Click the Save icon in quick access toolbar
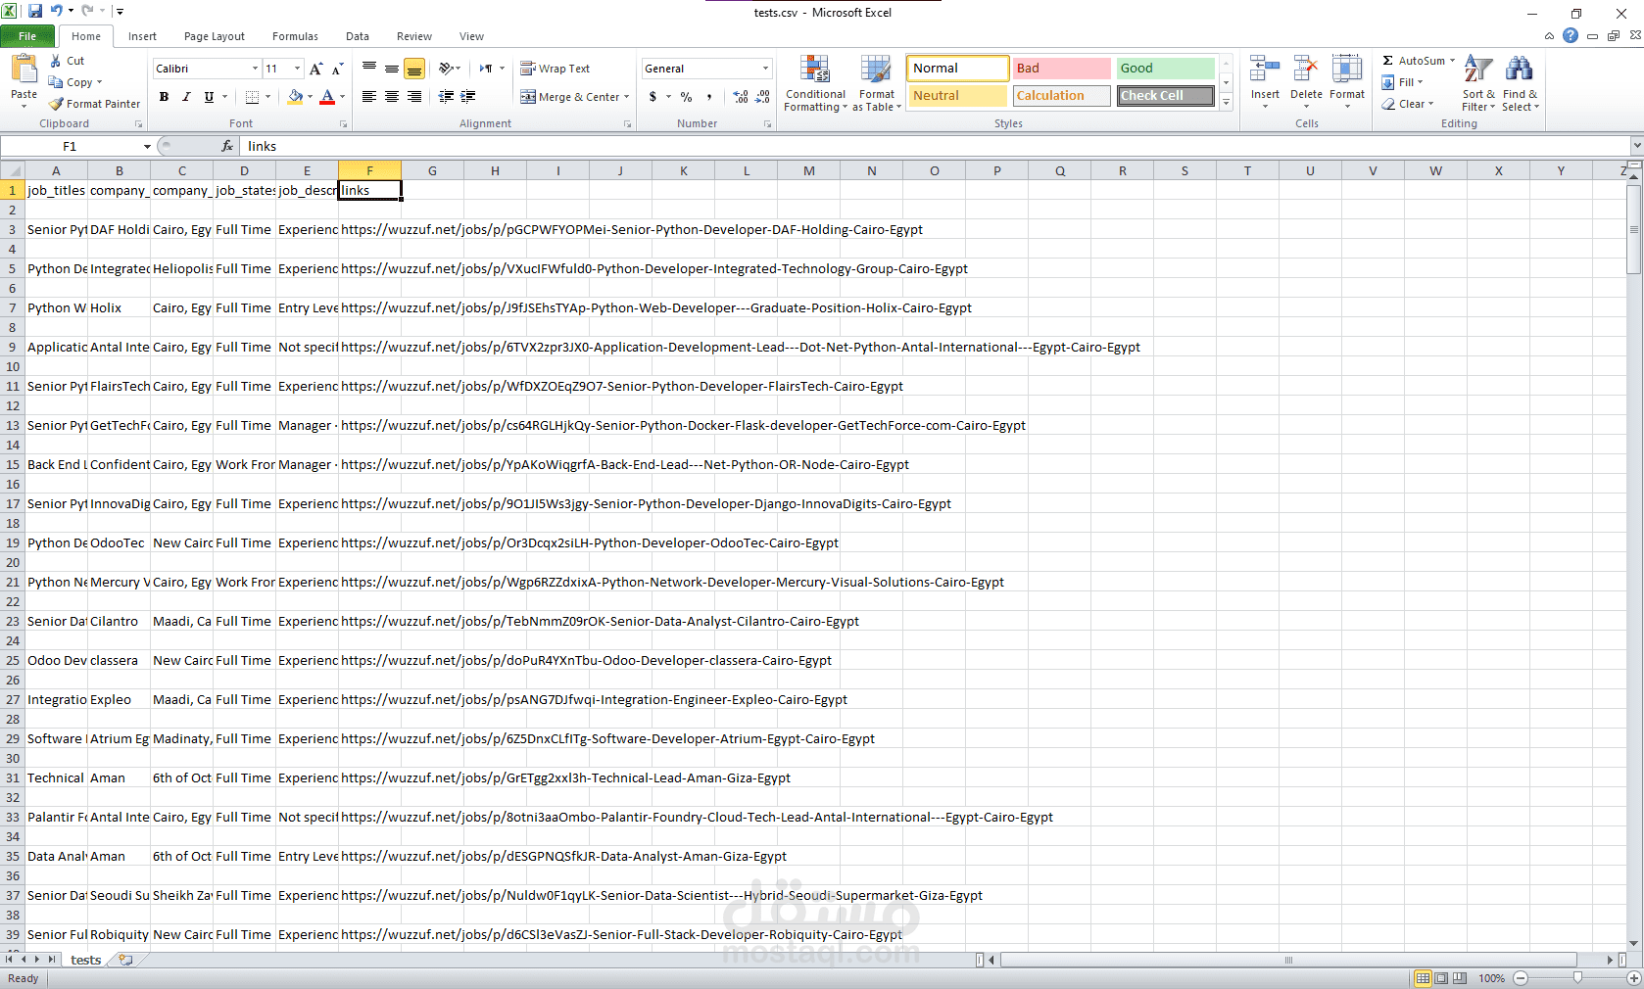The height and width of the screenshot is (989, 1644). pos(35,11)
